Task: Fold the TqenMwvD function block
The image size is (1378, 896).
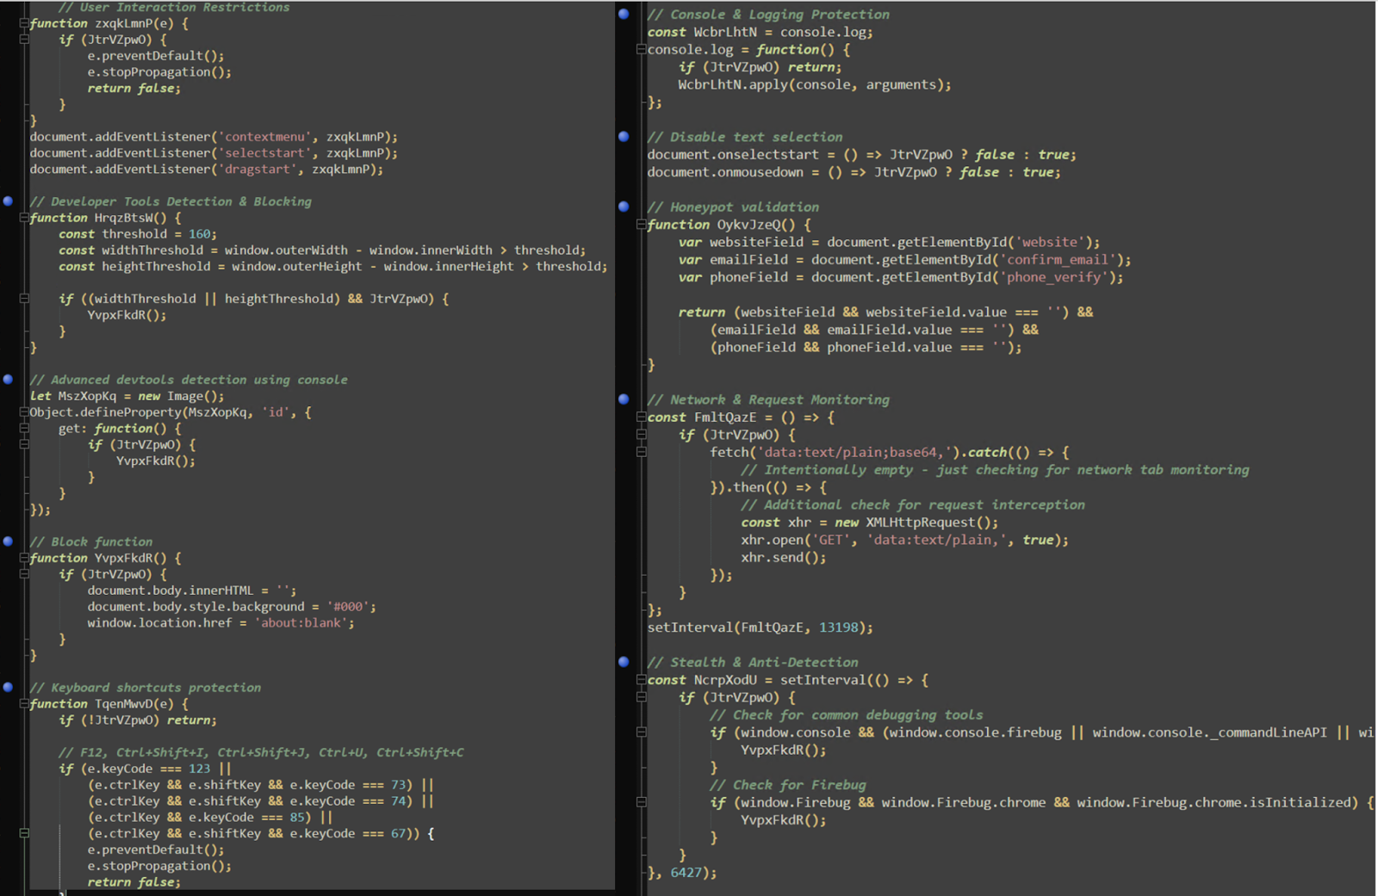Action: pyautogui.click(x=24, y=704)
